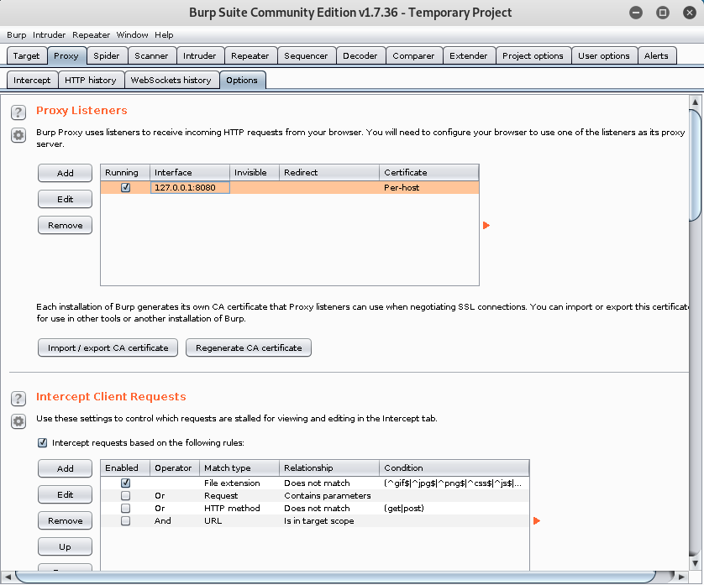Screen dimensions: 704x585
Task: Open the Repeater menu in the menu bar
Action: (x=91, y=35)
